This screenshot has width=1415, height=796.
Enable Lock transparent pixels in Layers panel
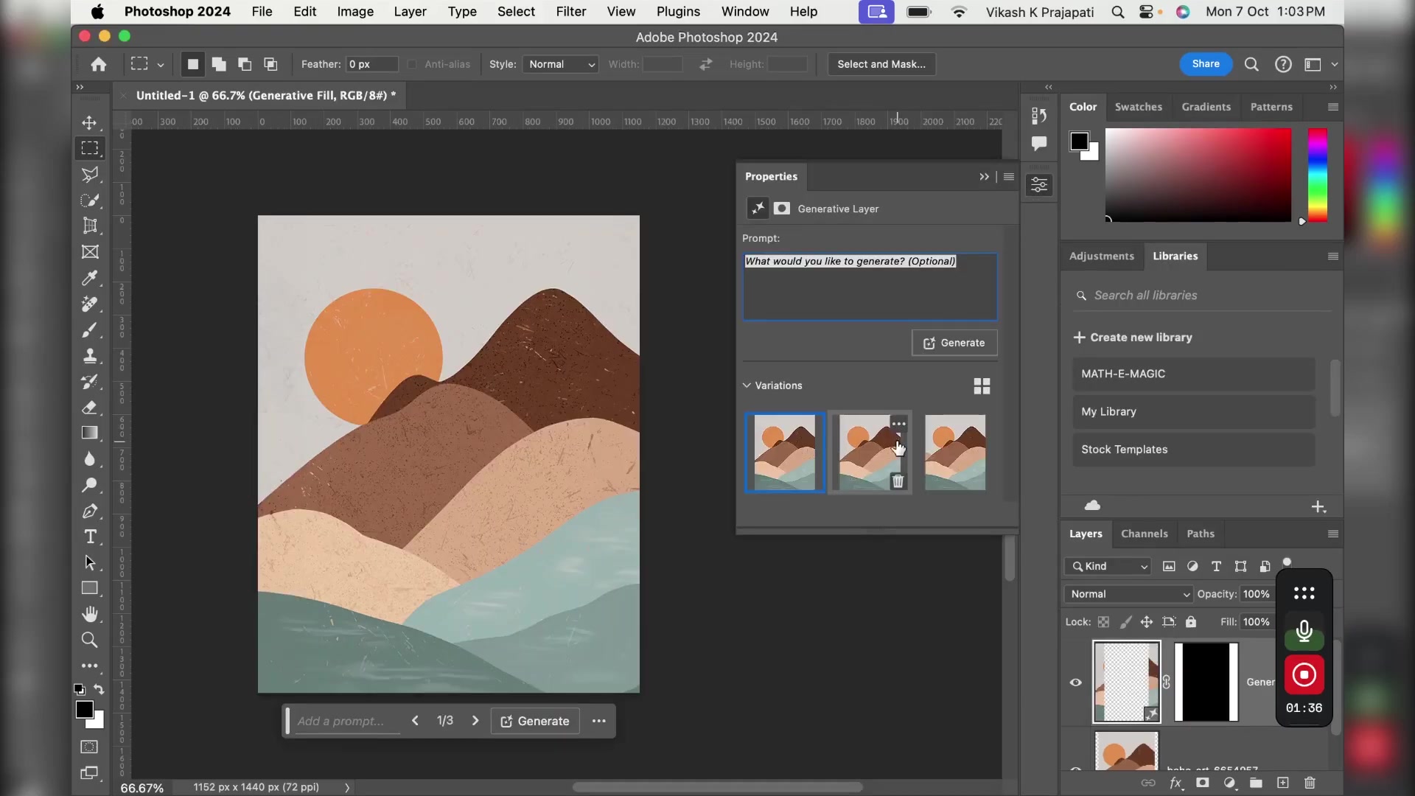point(1103,621)
